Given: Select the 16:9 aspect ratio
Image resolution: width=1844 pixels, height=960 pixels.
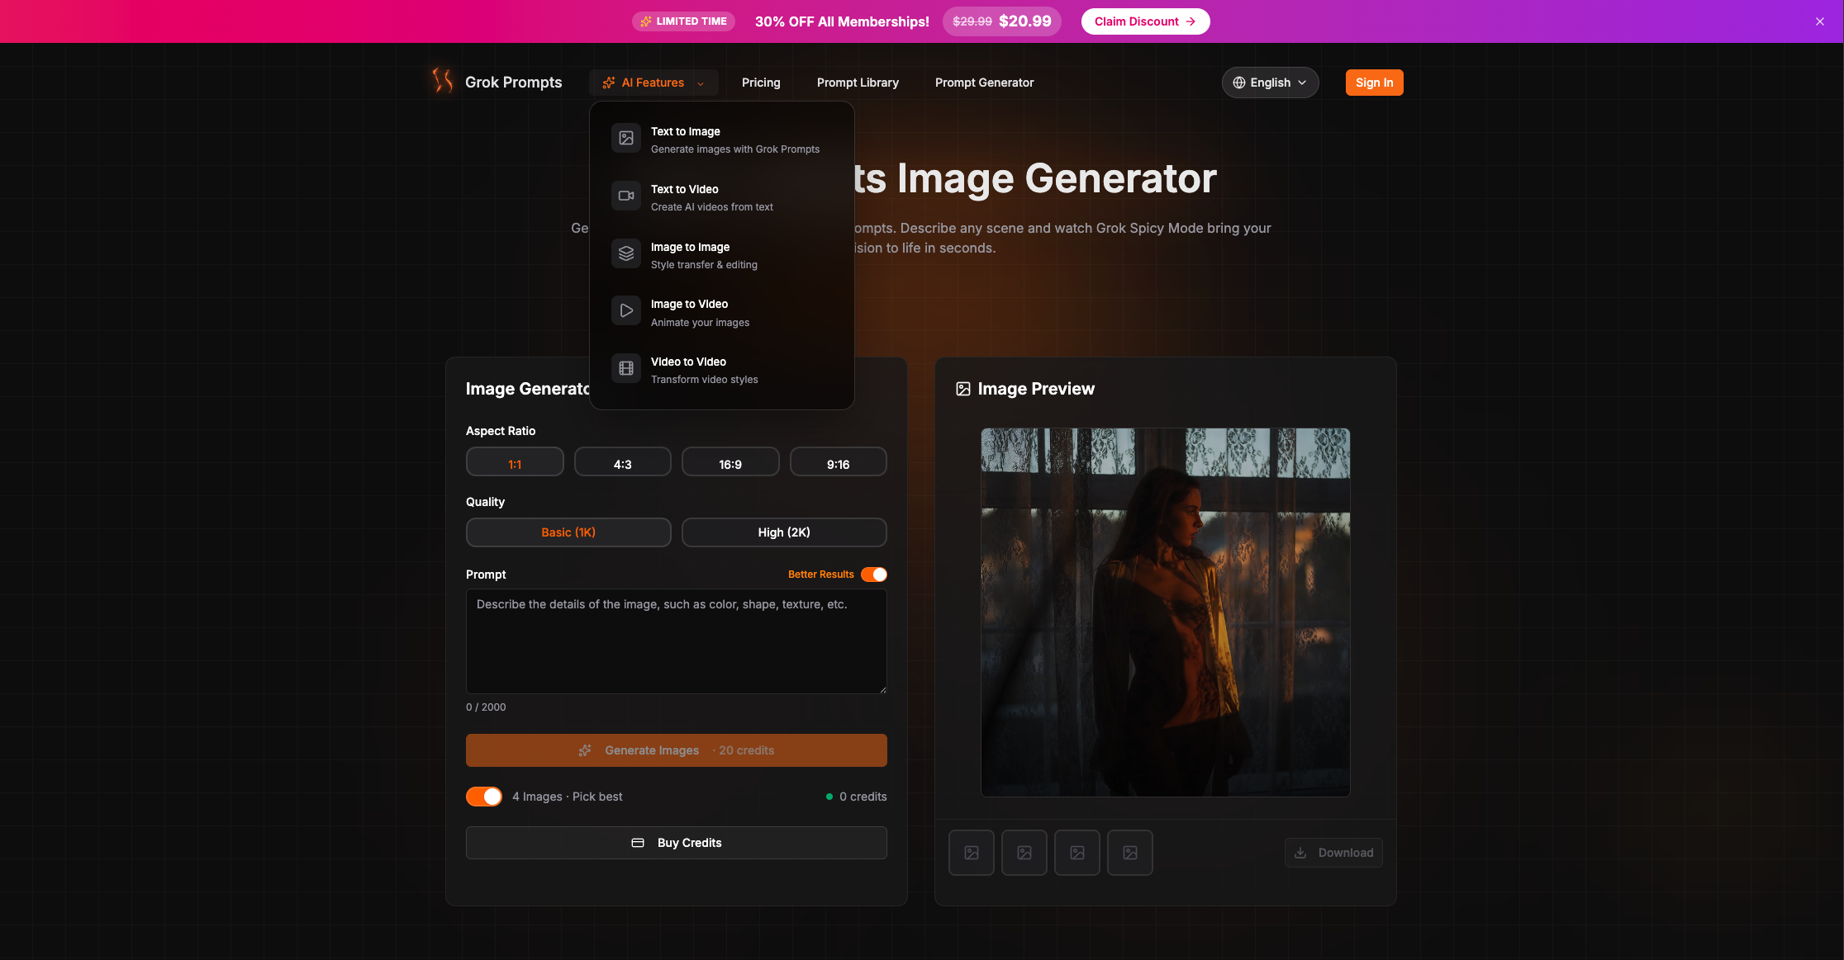Looking at the screenshot, I should pos(730,464).
